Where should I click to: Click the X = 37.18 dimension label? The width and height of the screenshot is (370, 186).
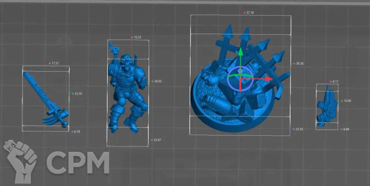[x=247, y=13]
